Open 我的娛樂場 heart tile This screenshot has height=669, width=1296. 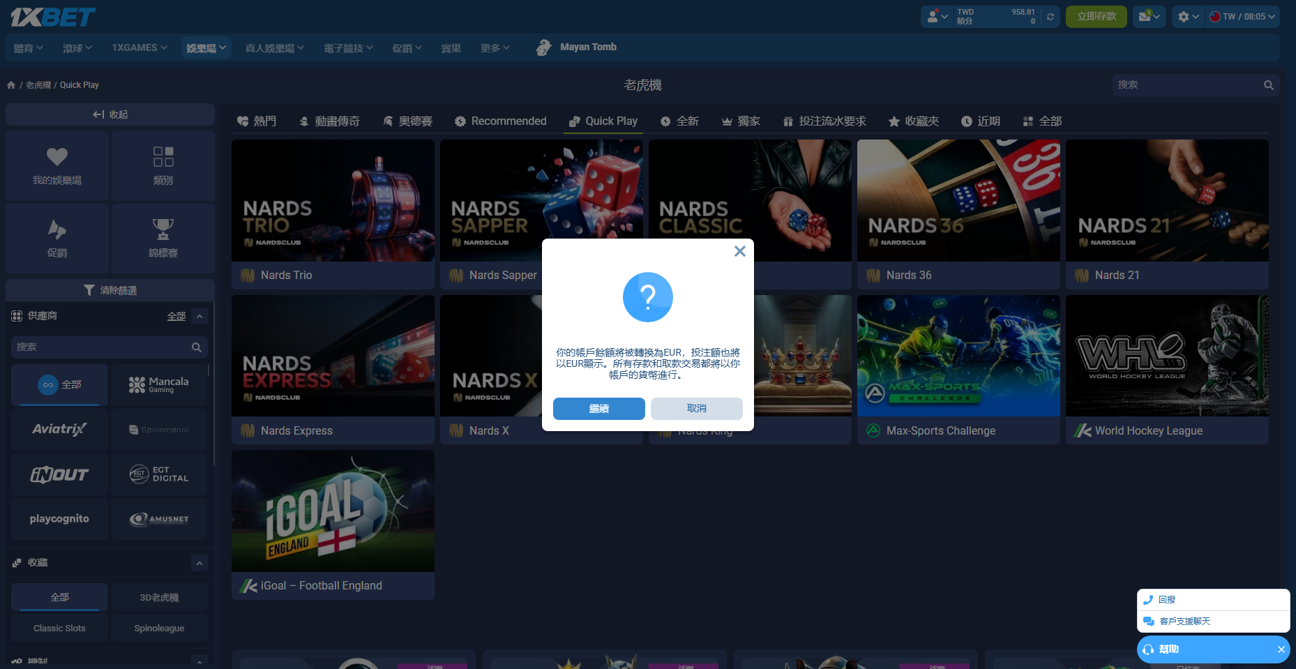click(x=57, y=166)
